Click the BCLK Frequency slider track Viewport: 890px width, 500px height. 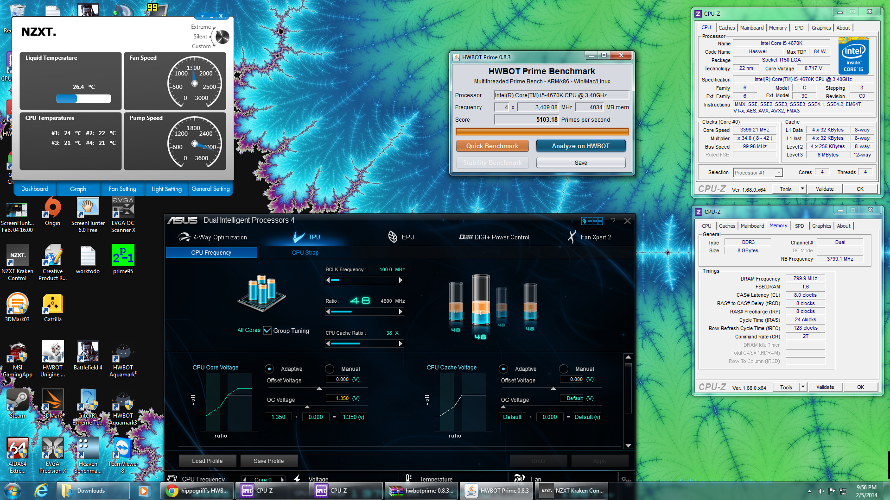click(364, 280)
